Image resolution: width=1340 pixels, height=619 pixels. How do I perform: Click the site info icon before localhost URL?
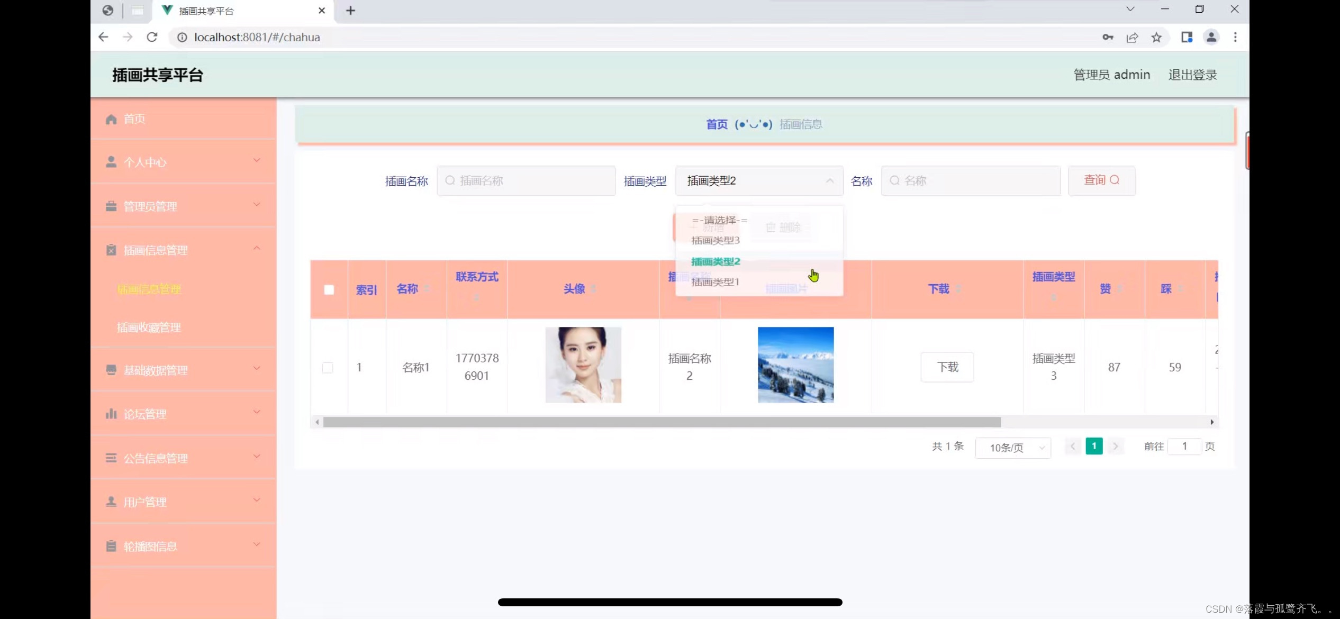182,37
